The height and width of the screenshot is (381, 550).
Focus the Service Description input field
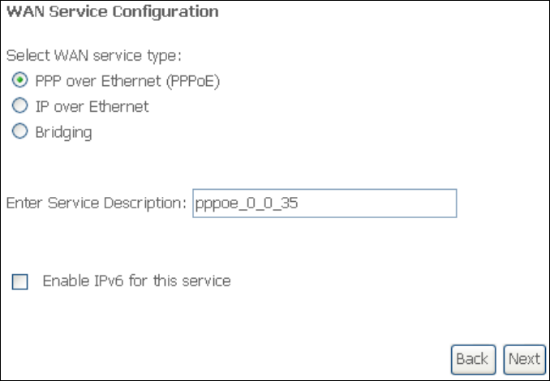point(324,203)
